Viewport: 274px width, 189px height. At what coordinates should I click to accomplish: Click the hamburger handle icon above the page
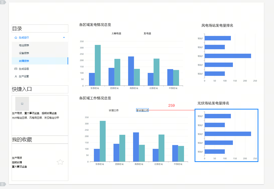pyautogui.click(x=3, y=2)
